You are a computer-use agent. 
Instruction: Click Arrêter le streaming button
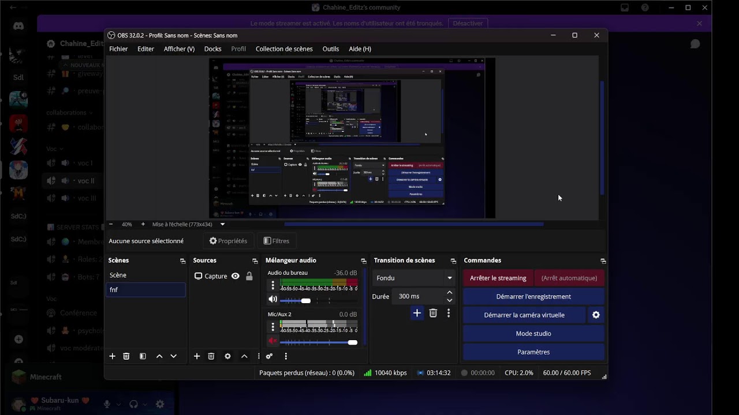(498, 278)
